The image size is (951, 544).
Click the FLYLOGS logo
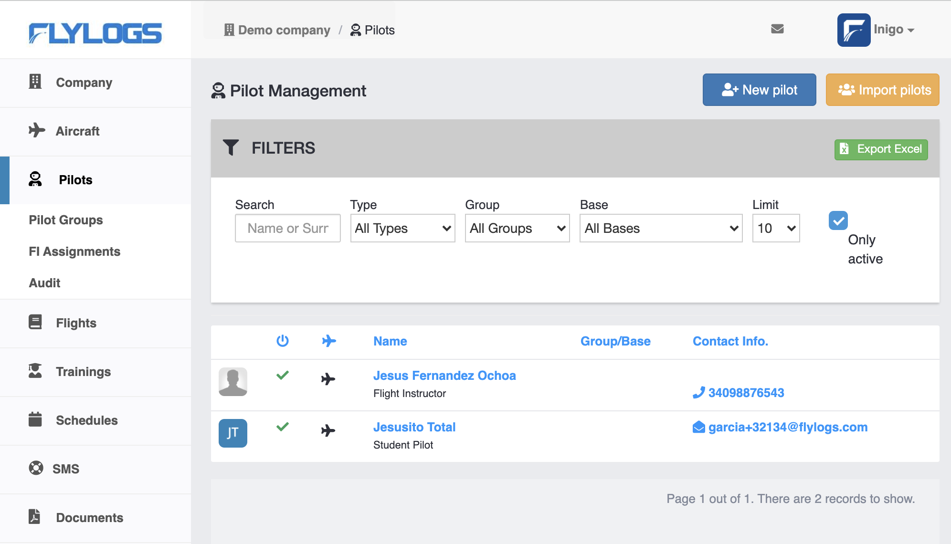coord(95,33)
